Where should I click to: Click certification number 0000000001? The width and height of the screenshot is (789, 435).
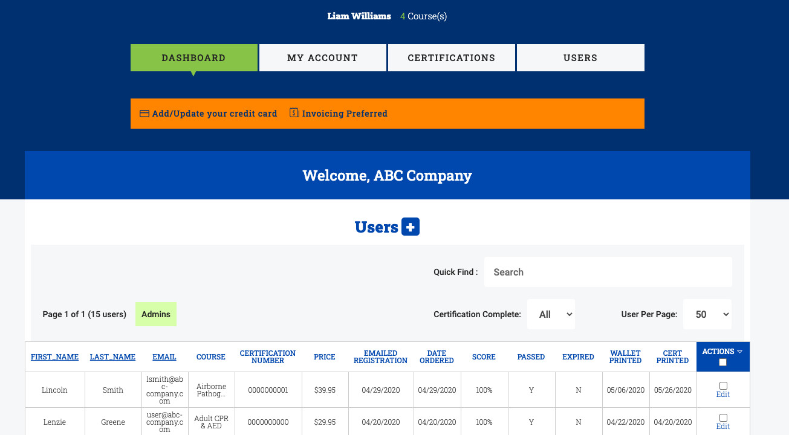coord(268,390)
